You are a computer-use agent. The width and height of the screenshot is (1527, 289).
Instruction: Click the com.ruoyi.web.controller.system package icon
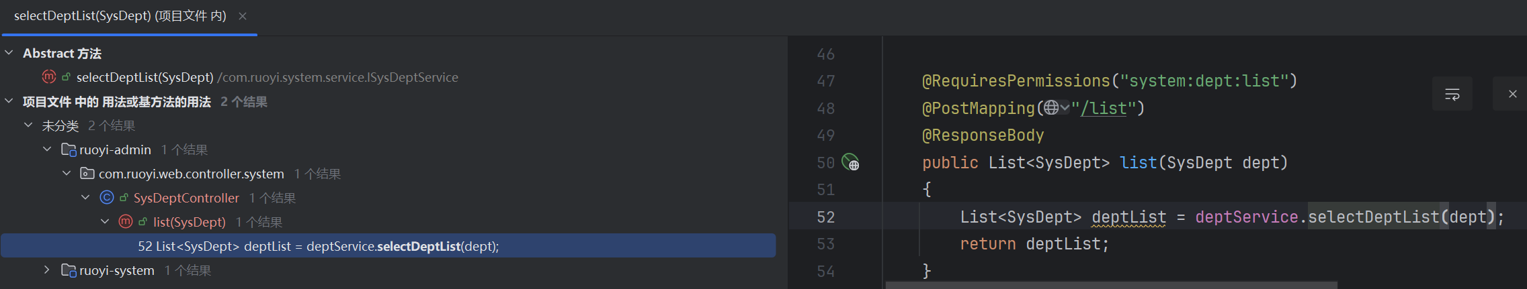coord(87,174)
